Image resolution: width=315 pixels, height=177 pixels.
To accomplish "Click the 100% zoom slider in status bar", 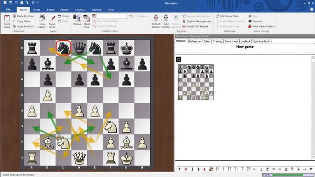I will [288, 175].
